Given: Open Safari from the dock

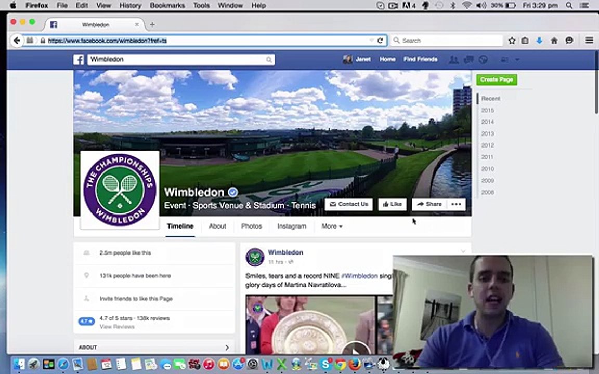Looking at the screenshot, I should tap(62, 364).
